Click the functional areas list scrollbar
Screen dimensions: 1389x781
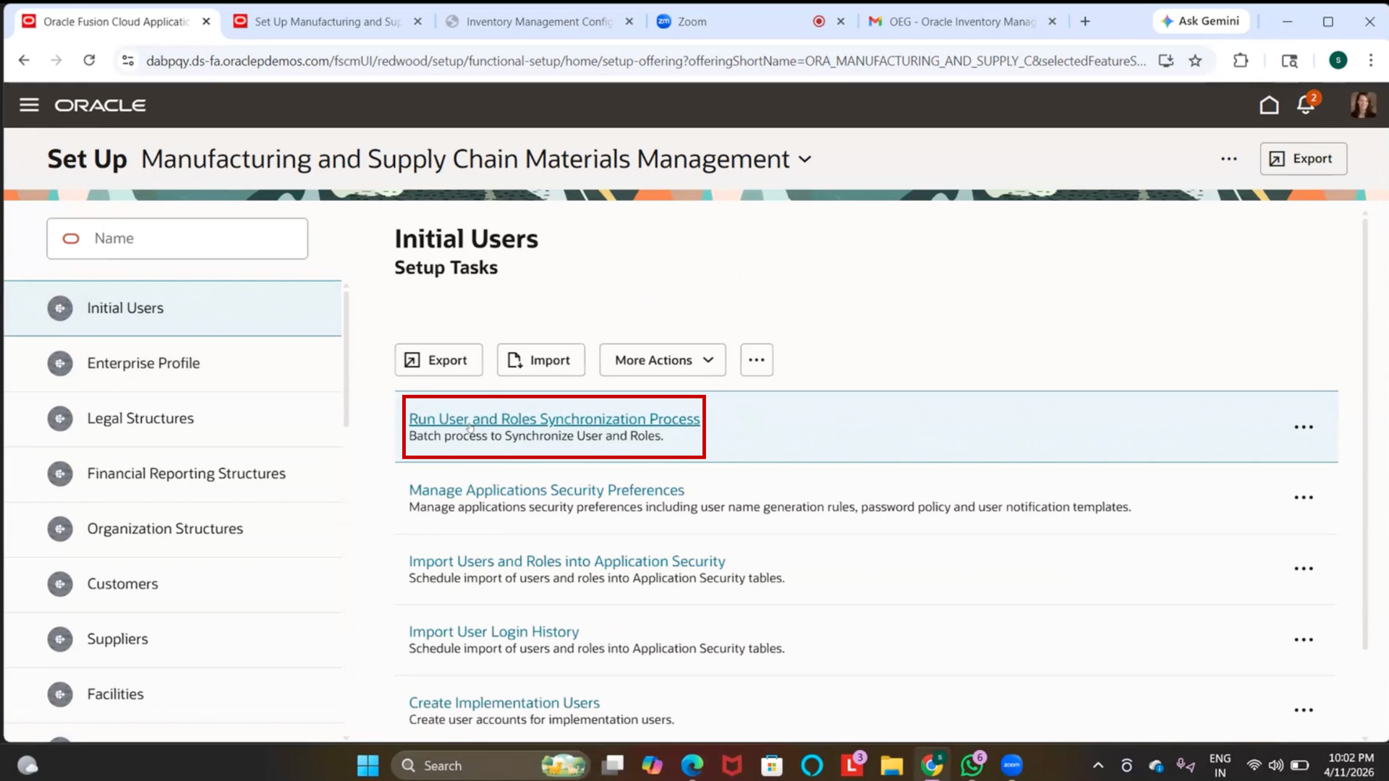346,358
